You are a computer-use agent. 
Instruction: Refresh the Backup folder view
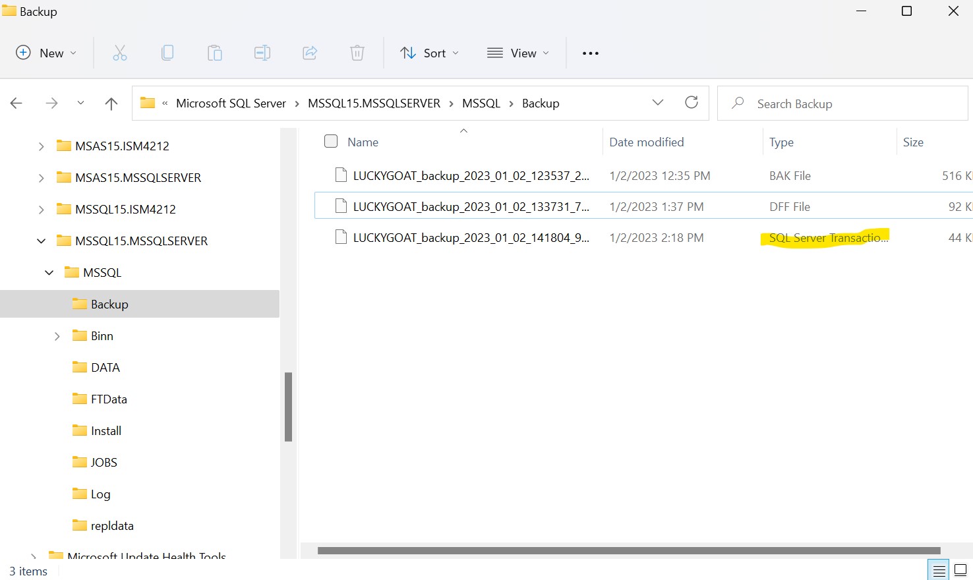tap(691, 103)
